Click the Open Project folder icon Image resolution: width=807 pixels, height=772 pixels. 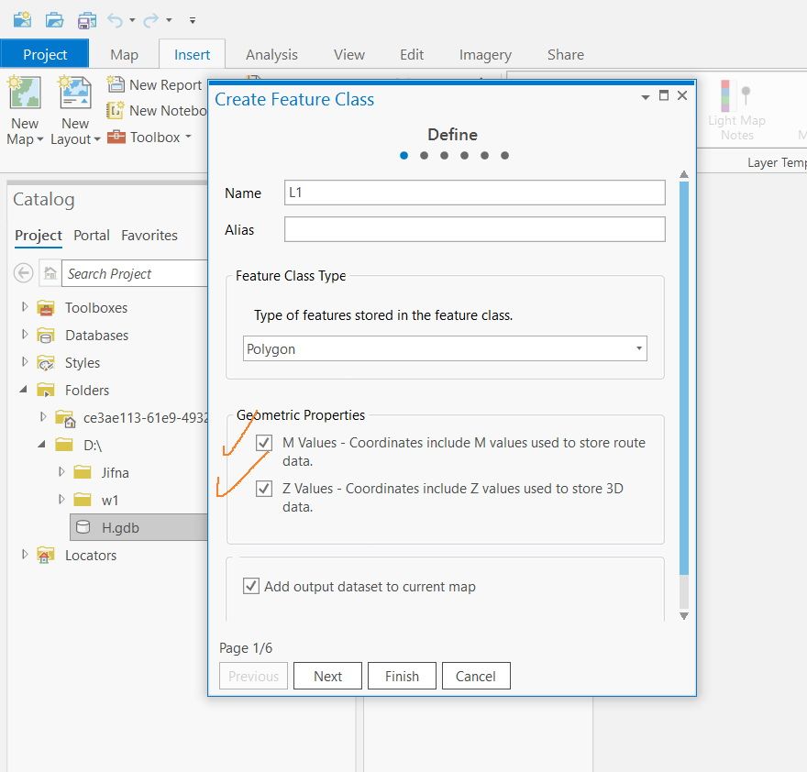pyautogui.click(x=54, y=20)
